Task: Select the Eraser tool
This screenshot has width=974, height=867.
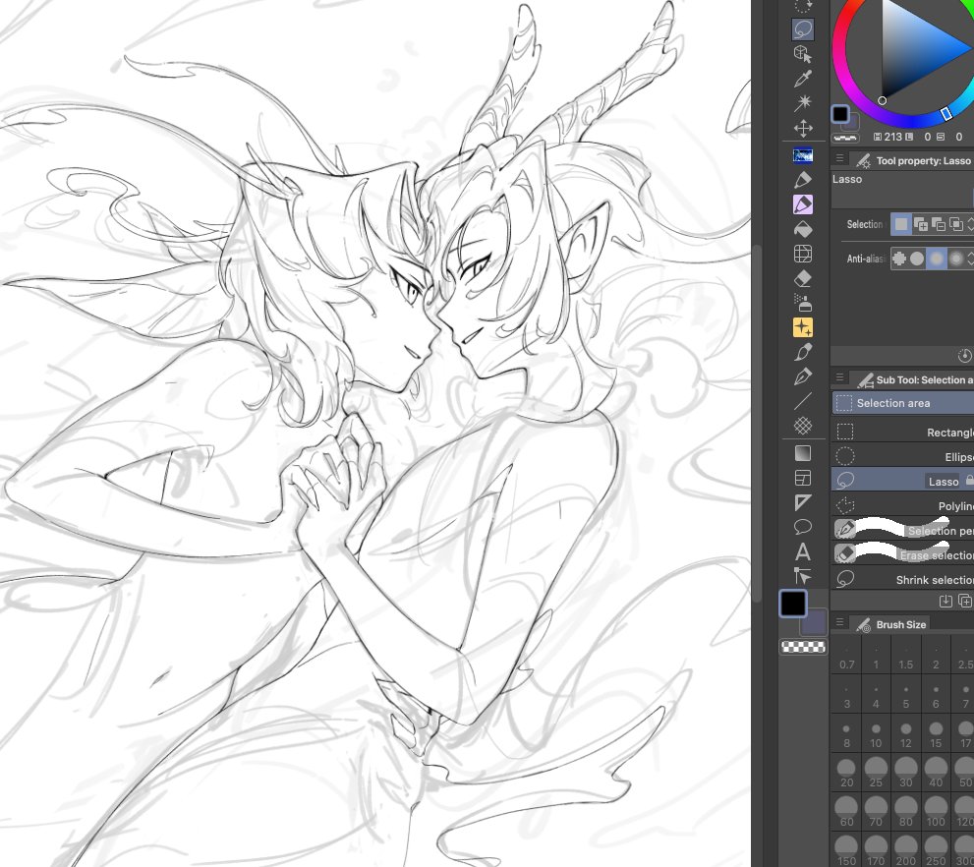Action: point(803,277)
